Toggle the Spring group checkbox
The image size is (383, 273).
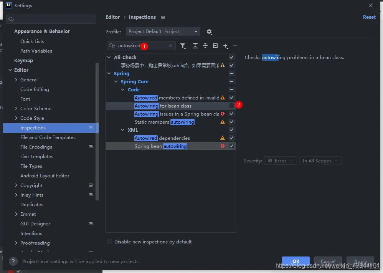[x=231, y=73]
